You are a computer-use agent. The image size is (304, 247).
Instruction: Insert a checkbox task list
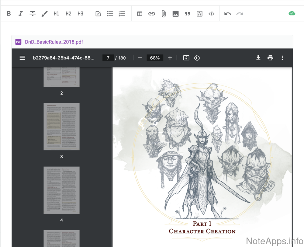[98, 14]
